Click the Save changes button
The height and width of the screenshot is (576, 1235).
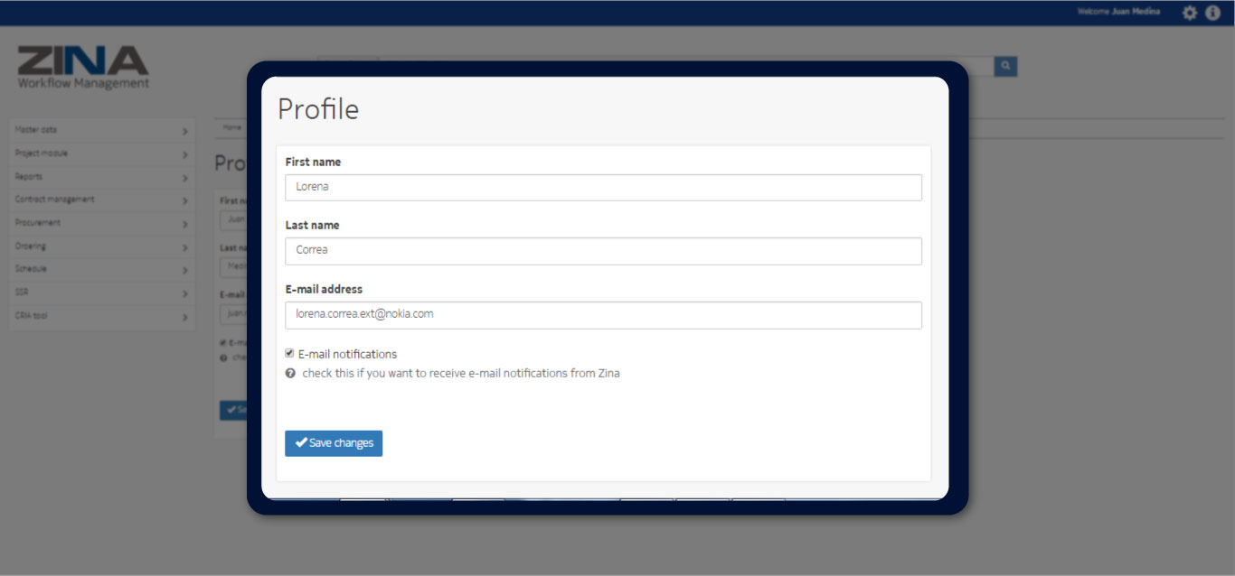(x=334, y=443)
